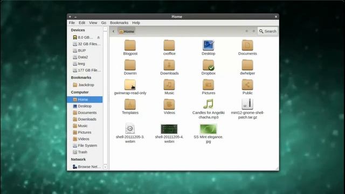Click the forward navigation arrow near Search

coord(253,31)
